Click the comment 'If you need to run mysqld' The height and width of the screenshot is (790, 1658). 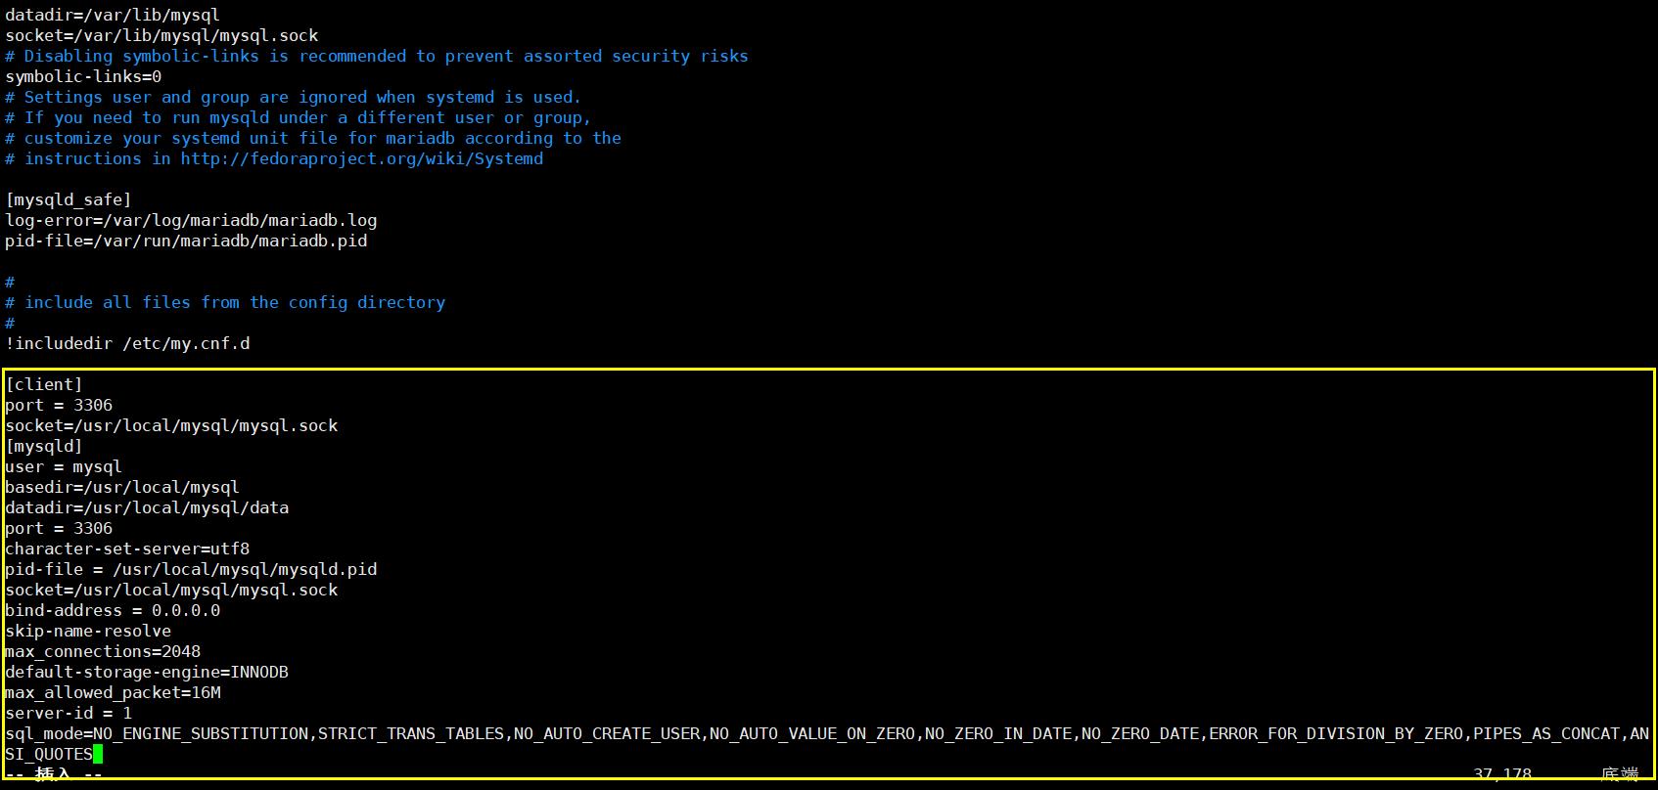[x=299, y=117]
